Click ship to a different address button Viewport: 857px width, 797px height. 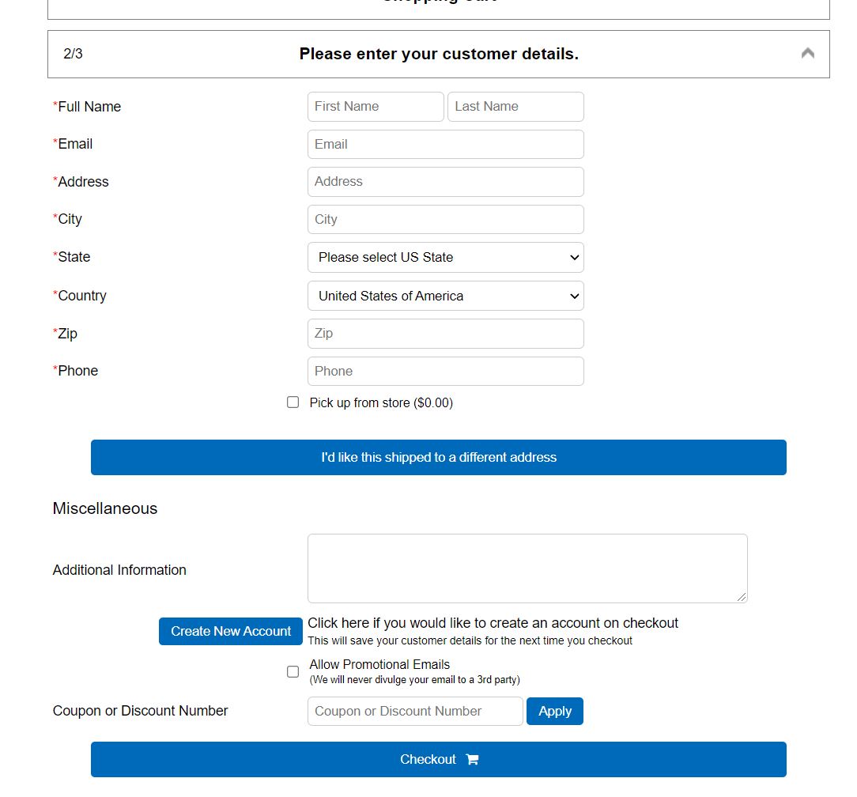pos(438,457)
